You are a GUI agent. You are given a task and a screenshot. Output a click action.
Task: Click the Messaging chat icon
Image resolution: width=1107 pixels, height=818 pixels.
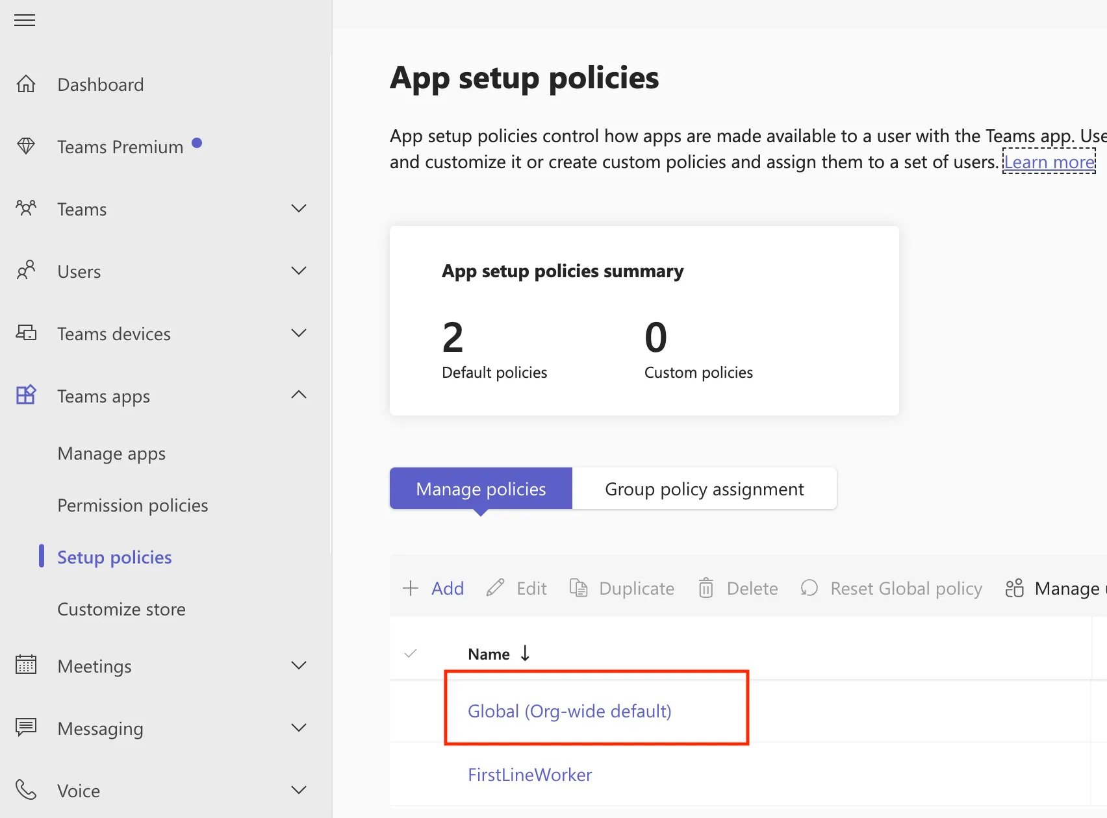[x=26, y=727]
